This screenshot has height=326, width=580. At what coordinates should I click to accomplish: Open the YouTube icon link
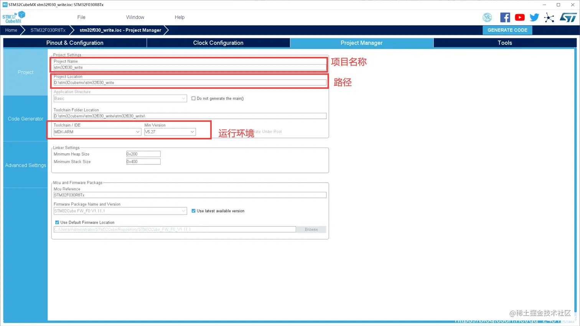pos(519,17)
